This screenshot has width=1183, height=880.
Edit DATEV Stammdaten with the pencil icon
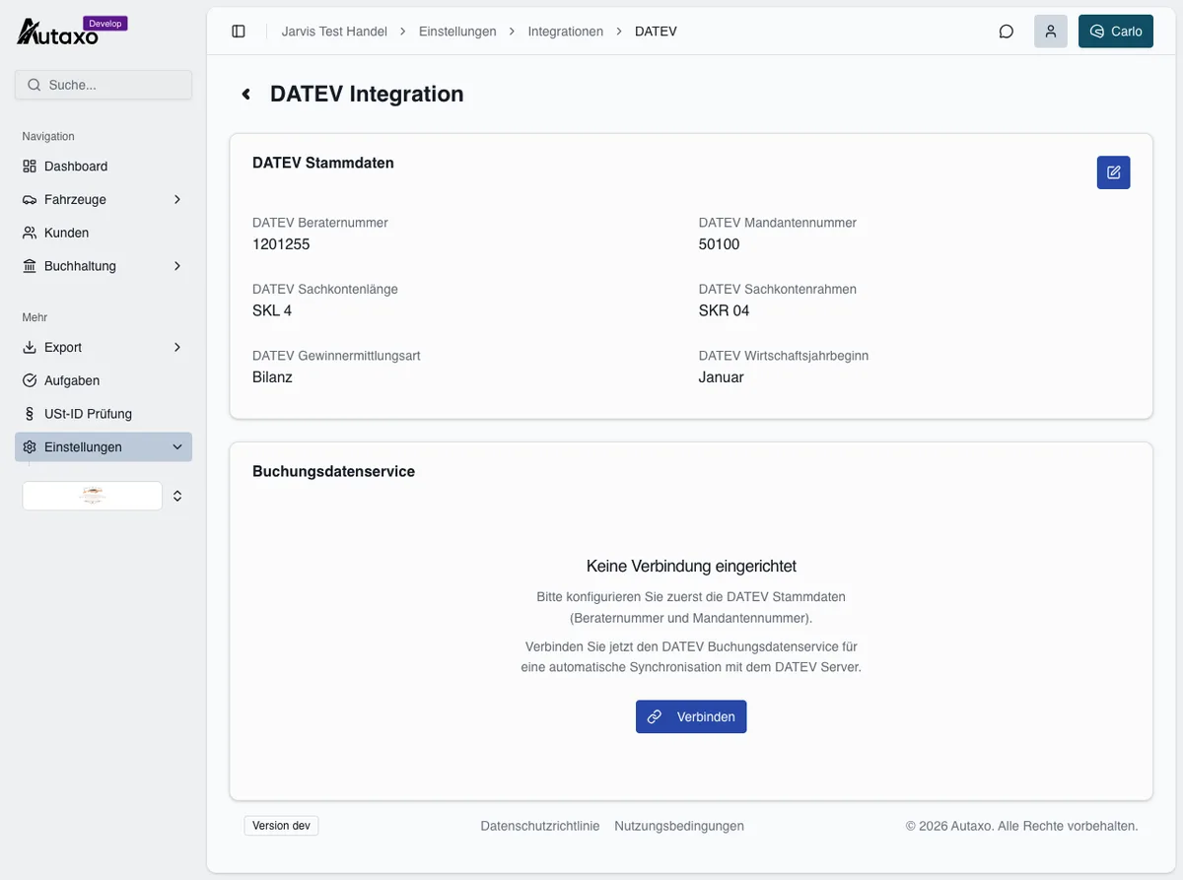click(x=1114, y=172)
